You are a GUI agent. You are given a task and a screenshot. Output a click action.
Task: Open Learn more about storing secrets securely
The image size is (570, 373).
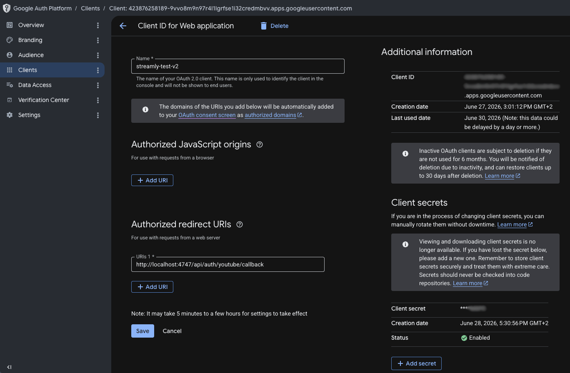pos(470,283)
